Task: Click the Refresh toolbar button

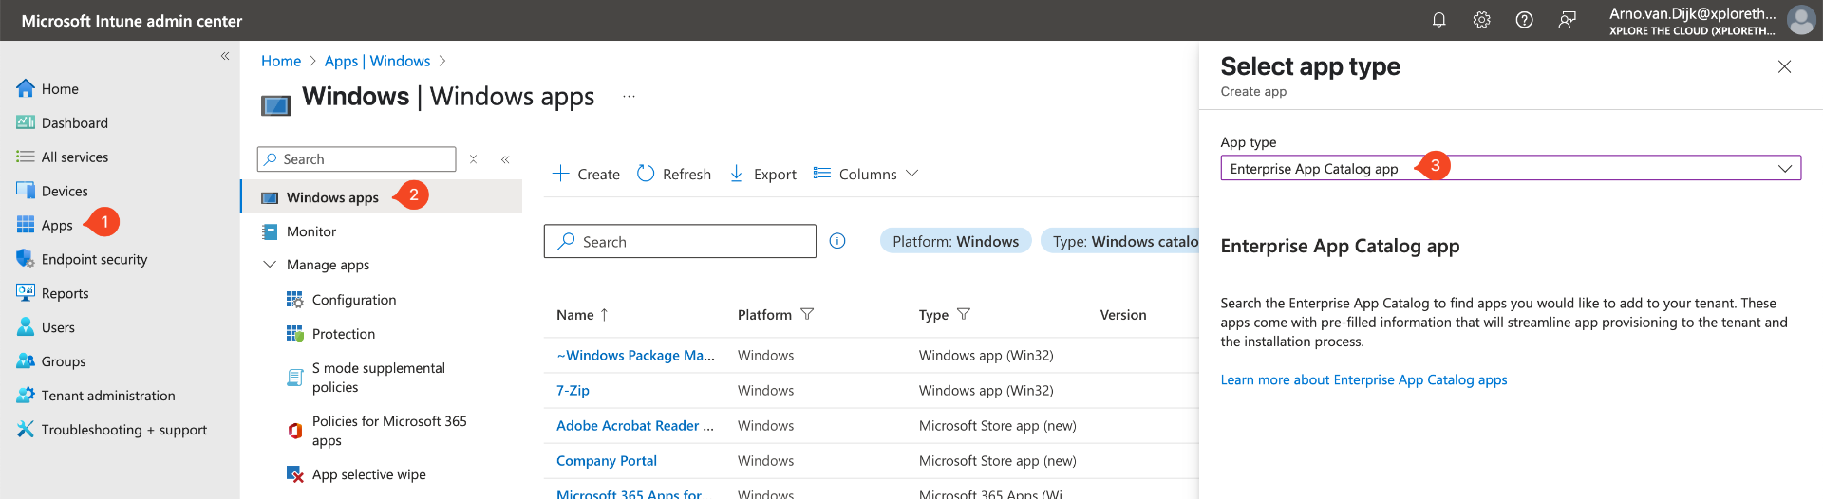Action: pos(674,174)
